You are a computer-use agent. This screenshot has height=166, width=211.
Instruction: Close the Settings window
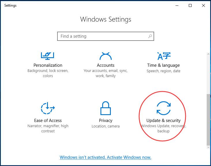point(203,5)
